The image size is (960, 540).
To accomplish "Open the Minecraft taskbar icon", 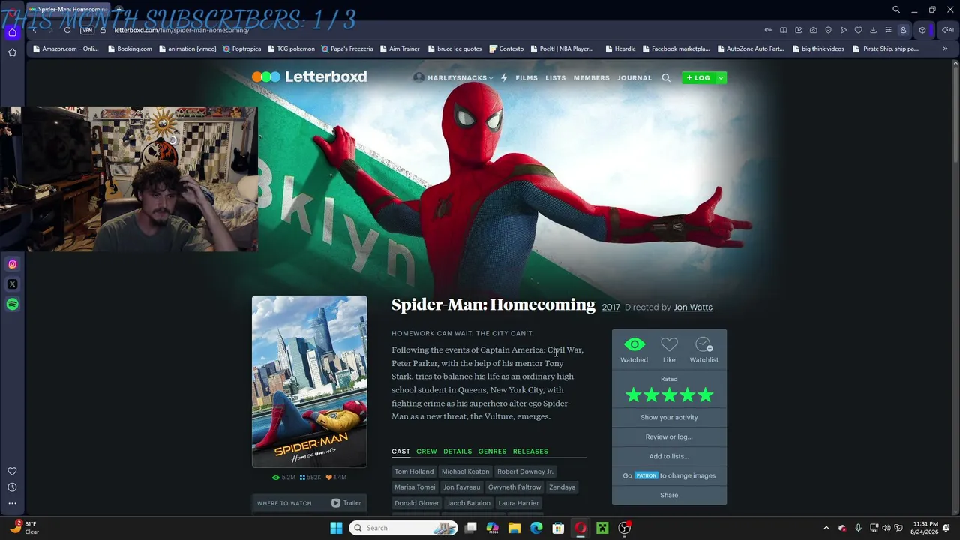I will (x=601, y=528).
